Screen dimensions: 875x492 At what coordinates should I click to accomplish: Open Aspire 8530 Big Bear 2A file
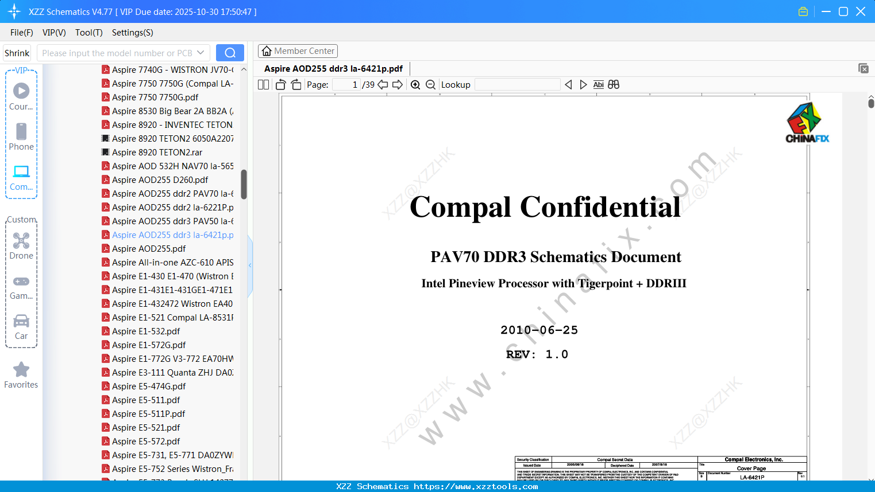tap(168, 111)
